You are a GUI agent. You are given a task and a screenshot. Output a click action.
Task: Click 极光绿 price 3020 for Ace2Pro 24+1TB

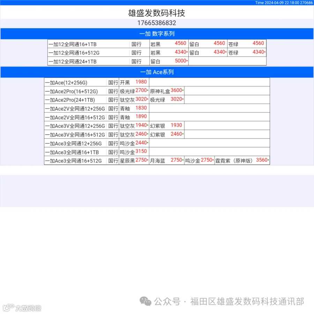pyautogui.click(x=177, y=99)
